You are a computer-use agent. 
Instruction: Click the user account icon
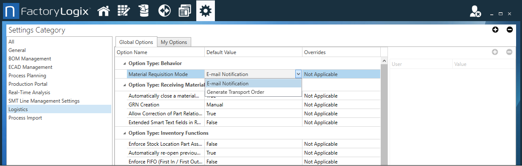pyautogui.click(x=475, y=11)
